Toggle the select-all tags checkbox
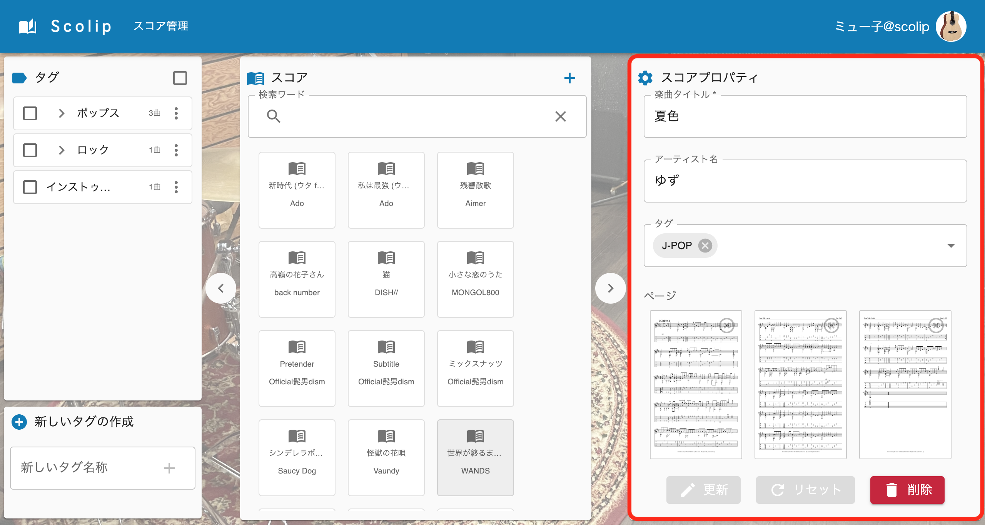 180,78
